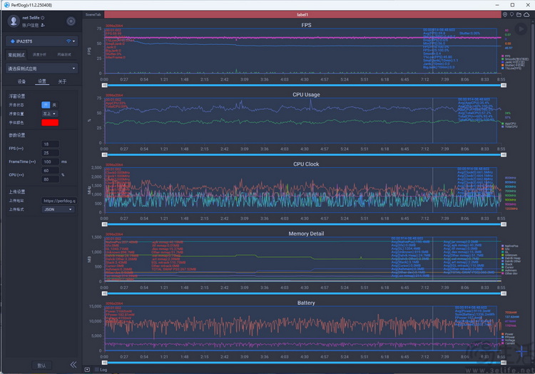Image resolution: width=535 pixels, height=374 pixels.
Task: Open account info (账户信息) person icon
Action: pyautogui.click(x=43, y=25)
